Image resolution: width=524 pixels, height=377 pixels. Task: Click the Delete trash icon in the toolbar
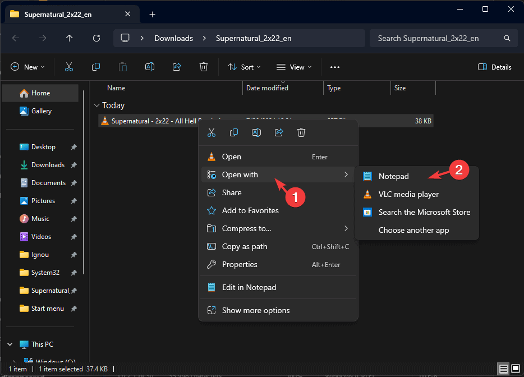pos(204,67)
